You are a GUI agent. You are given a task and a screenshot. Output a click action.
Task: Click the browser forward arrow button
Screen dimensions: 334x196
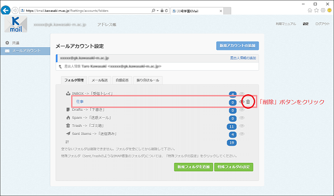[15, 10]
